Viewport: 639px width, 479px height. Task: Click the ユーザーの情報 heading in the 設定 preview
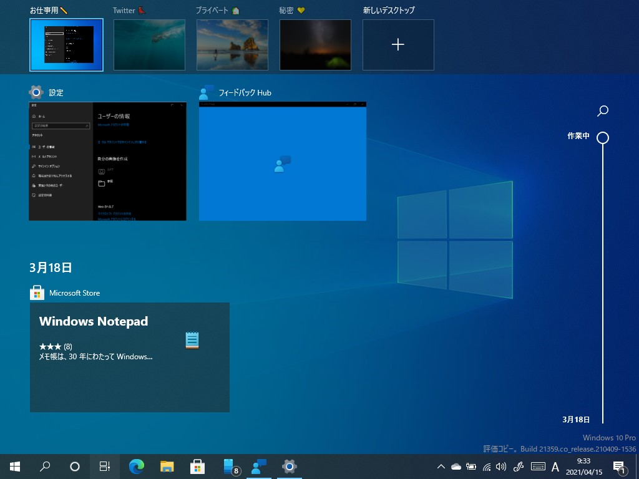(114, 116)
